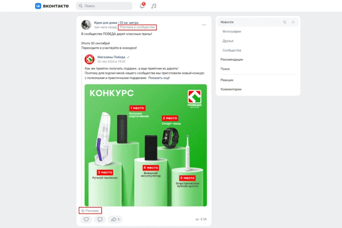Viewport: 342px width, 228px height.
Task: Click repost date '20 сен 2024 в 19:00'
Action: (x=111, y=61)
